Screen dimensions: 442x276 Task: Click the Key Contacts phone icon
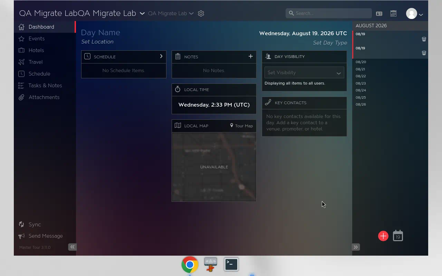268,102
